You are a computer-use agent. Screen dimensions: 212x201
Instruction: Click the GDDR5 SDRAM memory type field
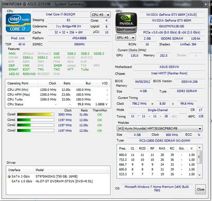(172, 38)
